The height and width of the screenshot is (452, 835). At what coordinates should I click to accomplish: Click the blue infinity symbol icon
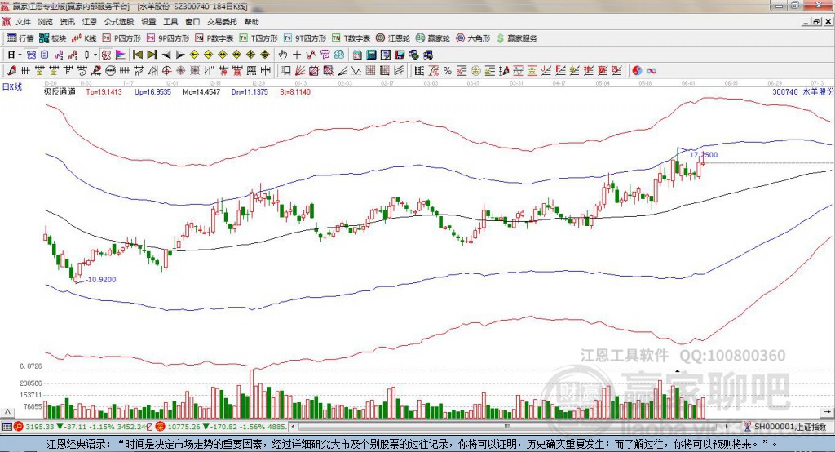tap(652, 70)
